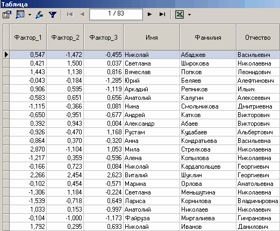Expand the export dropdown arrow

(x=189, y=15)
